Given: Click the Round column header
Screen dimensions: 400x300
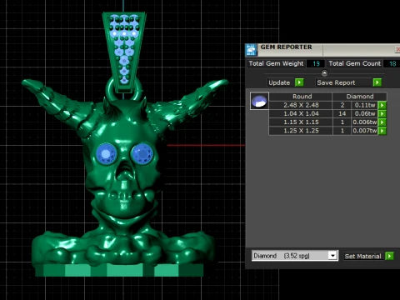Looking at the screenshot, I should pyautogui.click(x=301, y=97).
